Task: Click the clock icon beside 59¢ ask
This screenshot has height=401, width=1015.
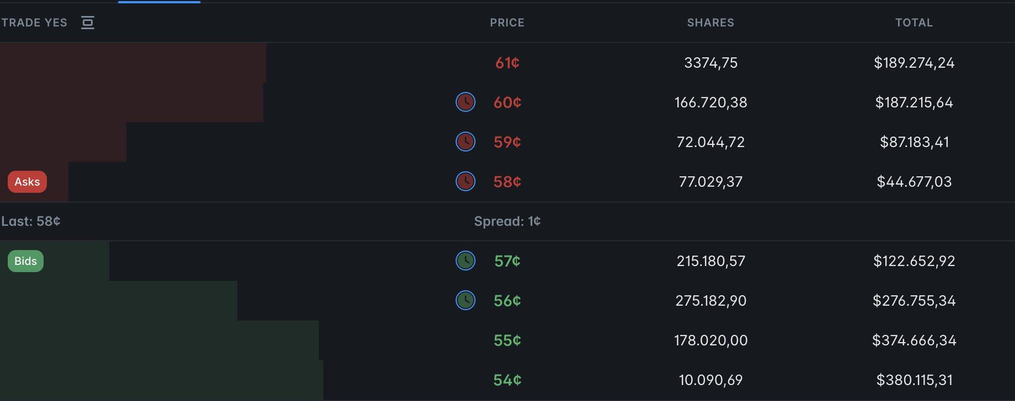Action: (x=466, y=142)
